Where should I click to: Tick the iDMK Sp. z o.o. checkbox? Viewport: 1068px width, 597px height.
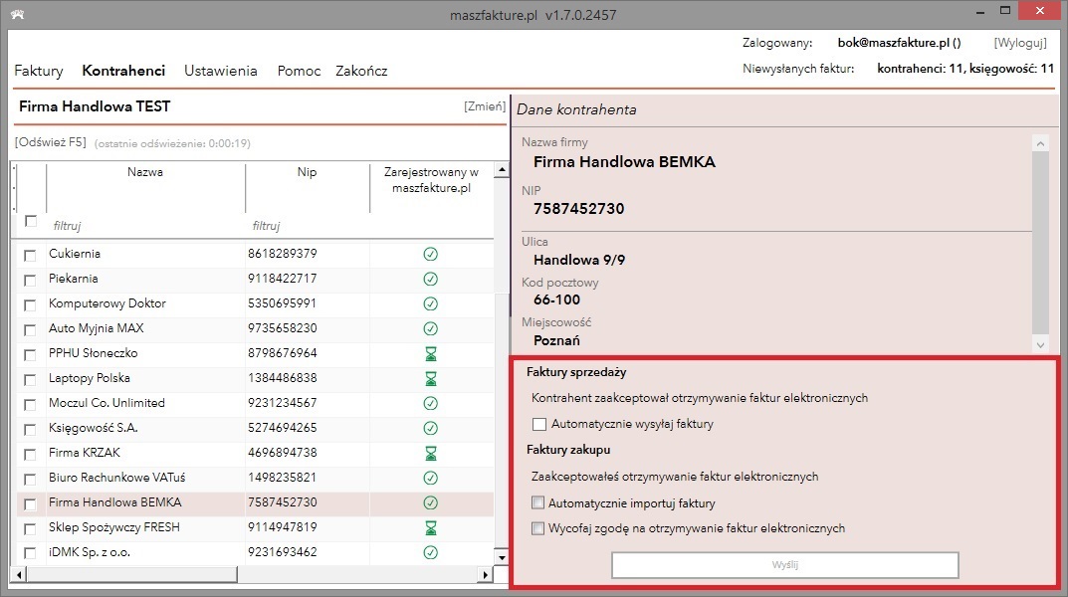(x=30, y=553)
